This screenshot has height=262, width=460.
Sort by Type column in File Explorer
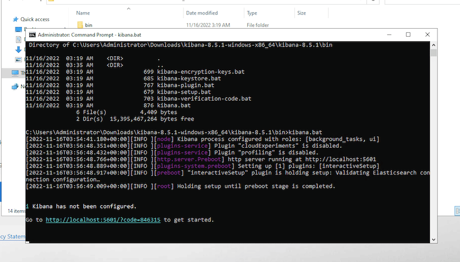[252, 13]
